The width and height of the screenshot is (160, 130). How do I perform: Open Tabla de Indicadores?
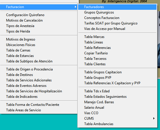[x=39, y=97]
